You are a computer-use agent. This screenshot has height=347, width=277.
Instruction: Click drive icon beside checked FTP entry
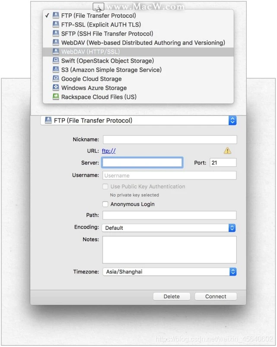(56, 15)
